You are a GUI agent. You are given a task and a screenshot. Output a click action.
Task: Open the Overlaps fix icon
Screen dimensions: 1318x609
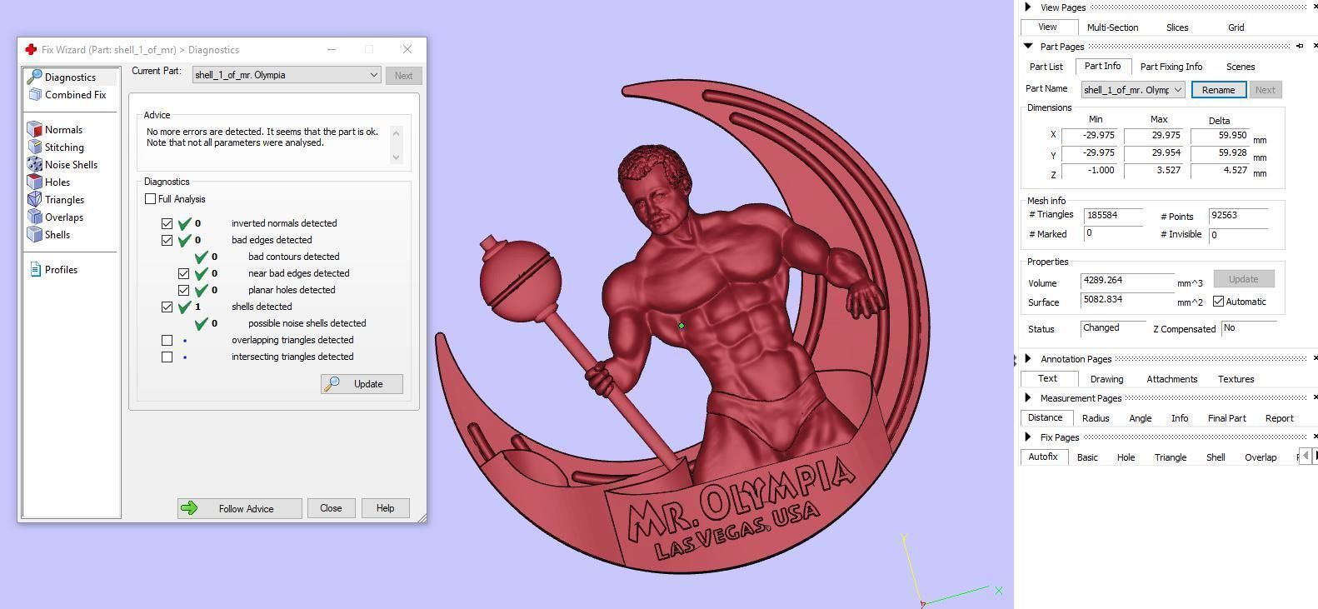point(34,217)
